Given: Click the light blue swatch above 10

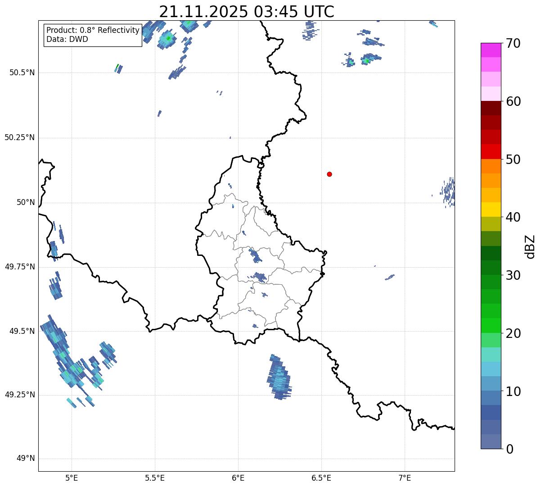Looking at the screenshot, I should (x=491, y=369).
